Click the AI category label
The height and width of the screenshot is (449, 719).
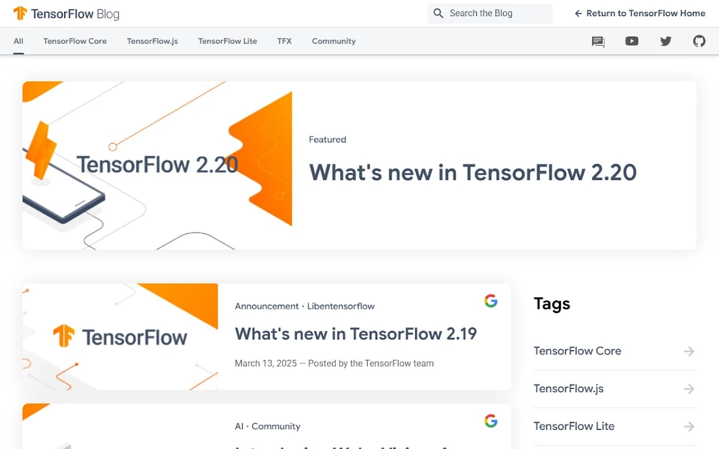coord(239,426)
